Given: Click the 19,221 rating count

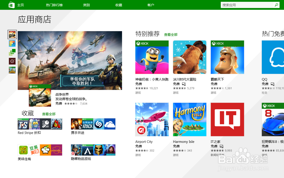Looking at the screenshot, I should click(x=154, y=88).
